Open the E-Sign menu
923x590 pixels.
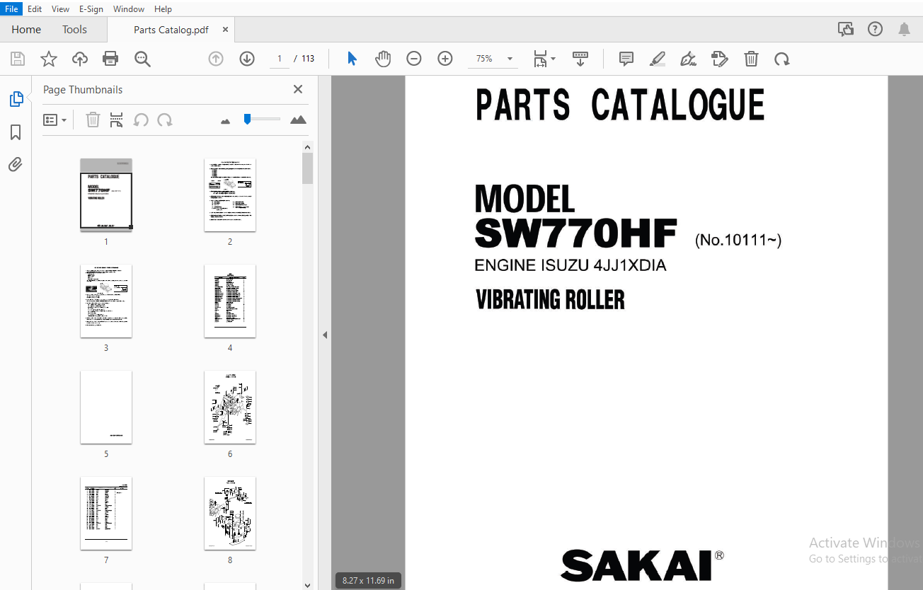(91, 9)
